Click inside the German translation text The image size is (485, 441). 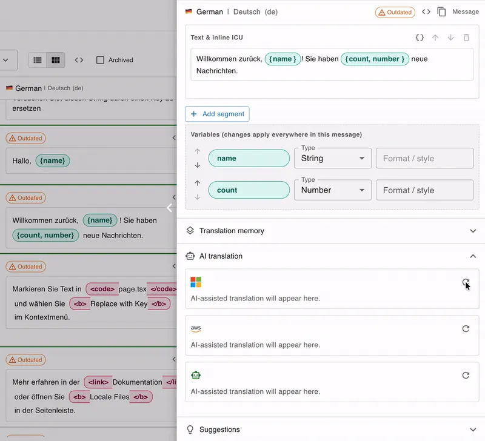[x=332, y=65]
